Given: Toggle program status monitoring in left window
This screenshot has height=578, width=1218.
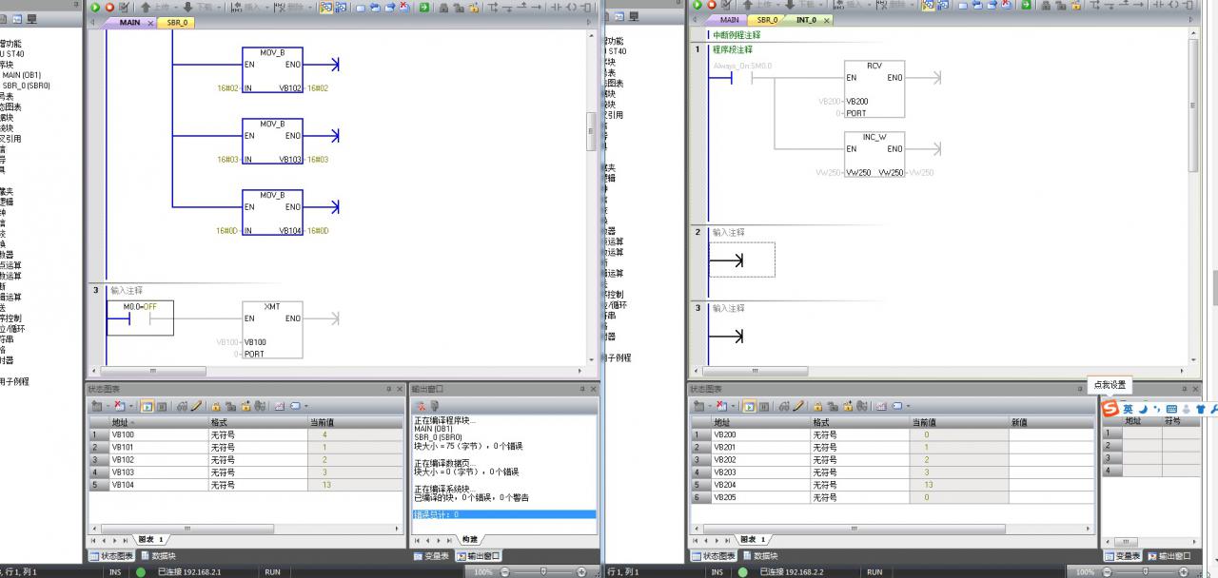Looking at the screenshot, I should coord(325,6).
